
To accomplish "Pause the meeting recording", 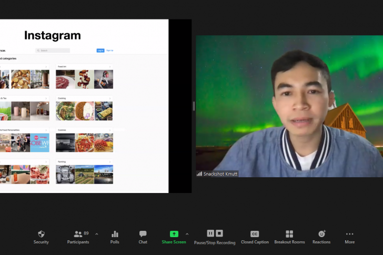I will [210, 233].
